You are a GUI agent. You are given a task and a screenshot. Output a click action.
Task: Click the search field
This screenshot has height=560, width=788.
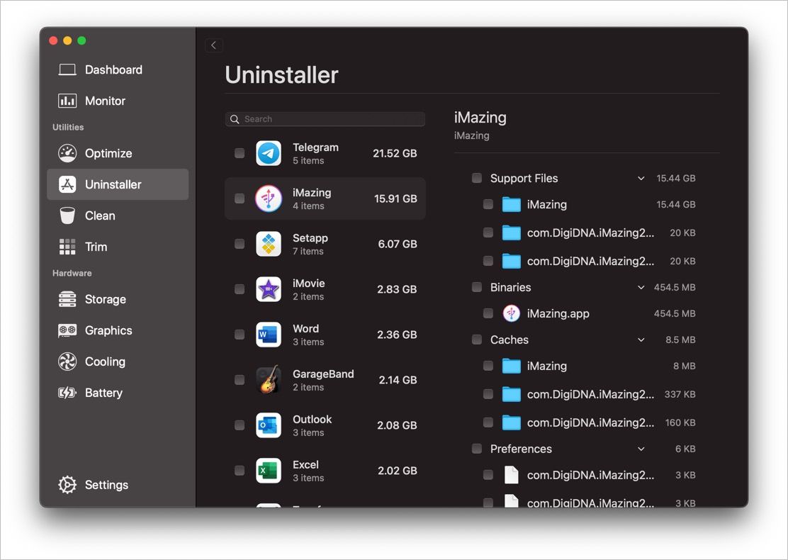coord(325,119)
